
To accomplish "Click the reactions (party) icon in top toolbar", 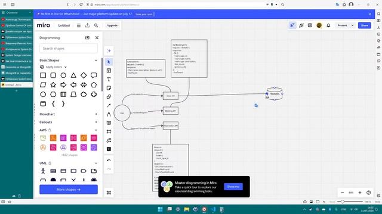I will [301, 25].
